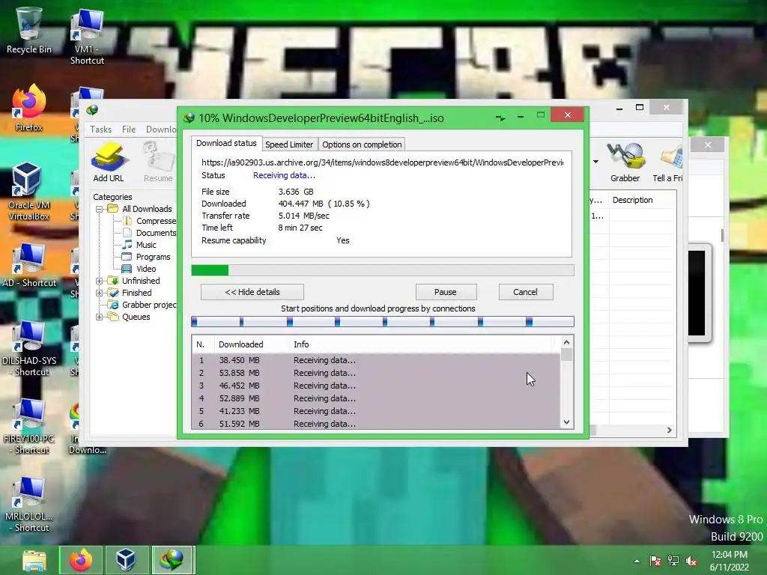Viewport: 767px width, 575px height.
Task: Launch Firefox from the desktop
Action: pyautogui.click(x=28, y=109)
